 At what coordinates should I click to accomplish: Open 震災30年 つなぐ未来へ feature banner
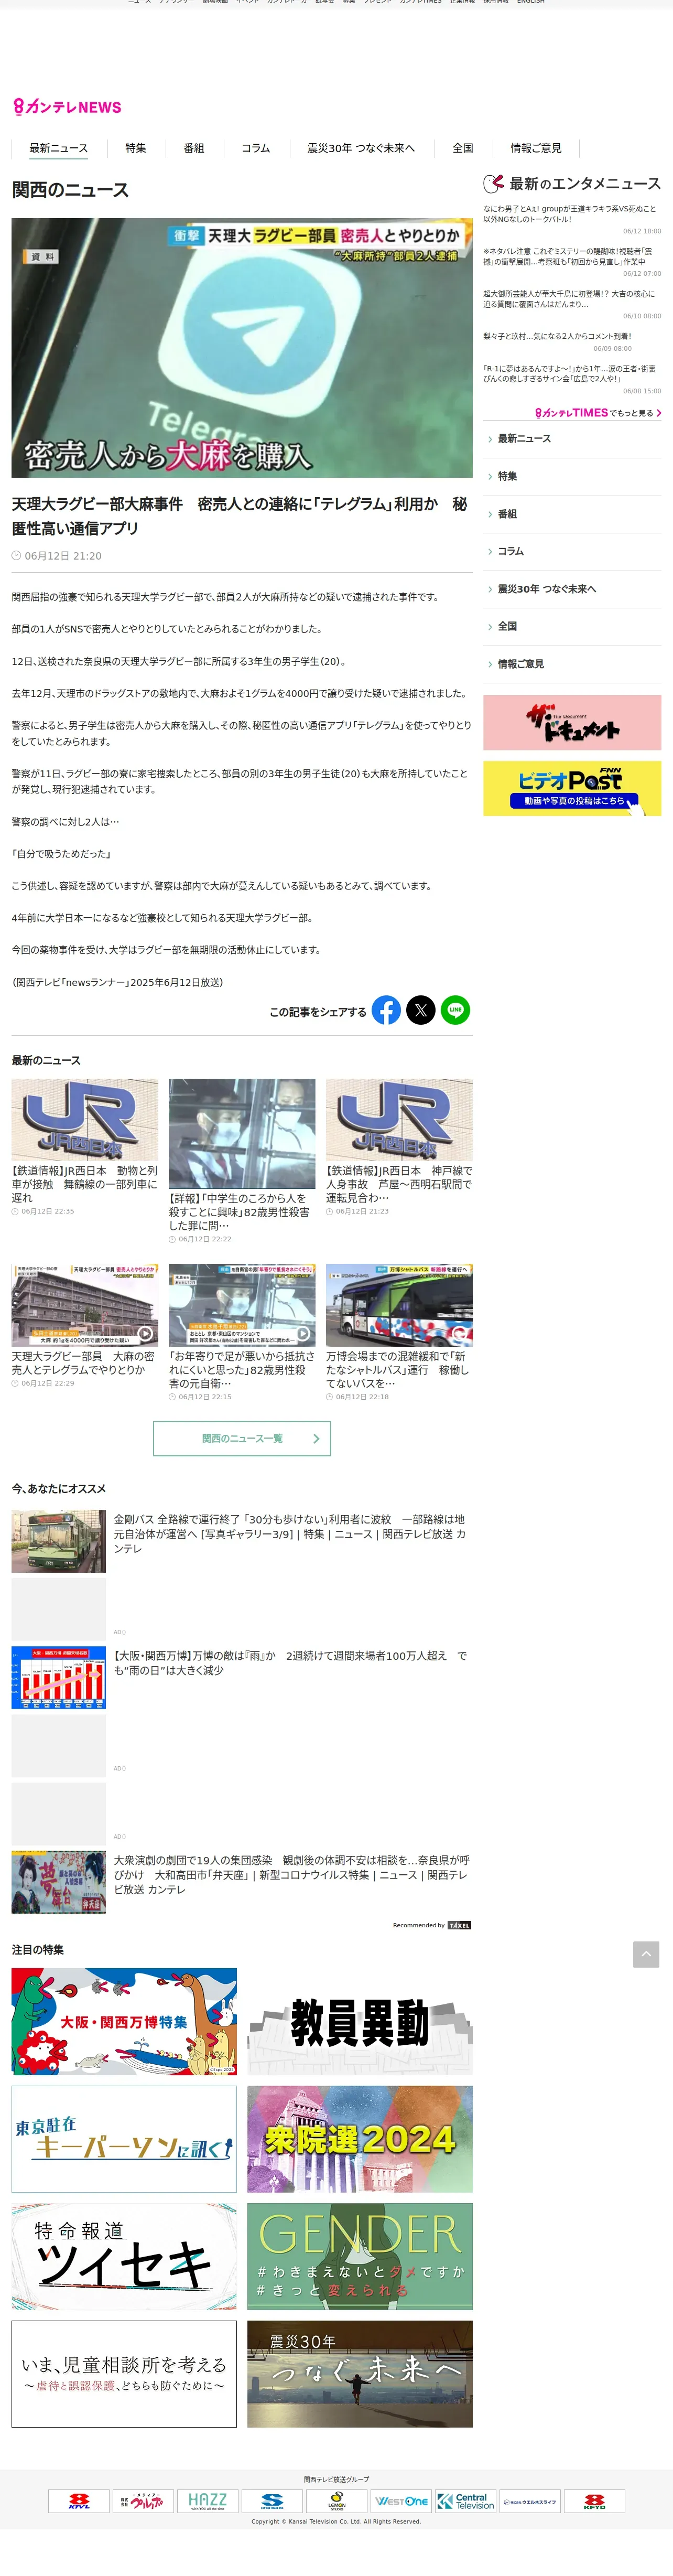[x=360, y=2374]
